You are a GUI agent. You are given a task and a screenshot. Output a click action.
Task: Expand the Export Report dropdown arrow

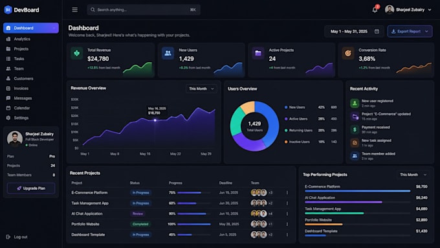coord(426,32)
